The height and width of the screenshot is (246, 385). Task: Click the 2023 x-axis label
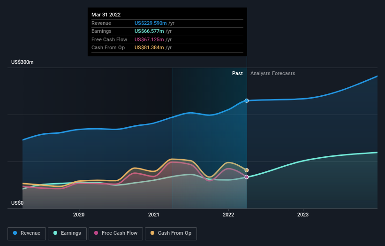[303, 215]
